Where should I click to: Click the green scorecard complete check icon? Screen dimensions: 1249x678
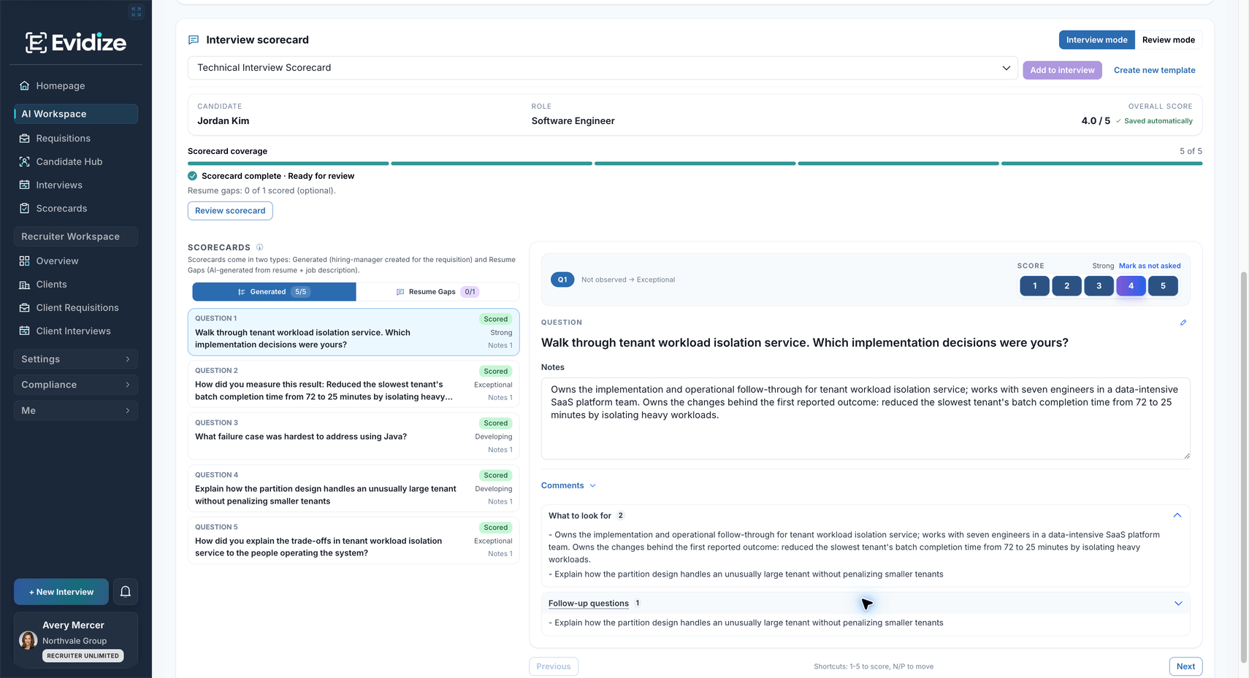point(193,176)
